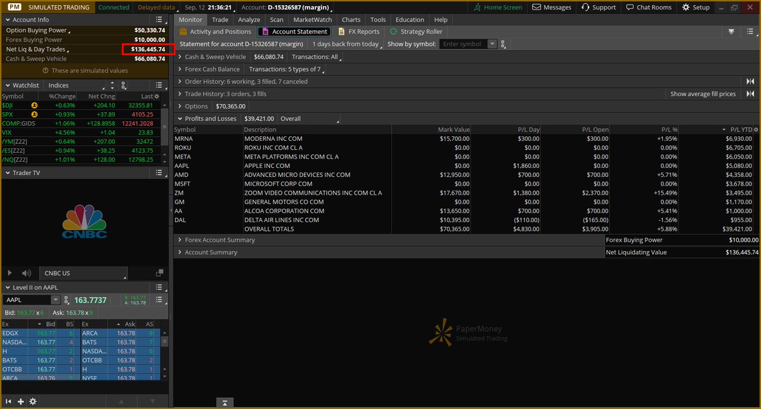The width and height of the screenshot is (761, 409).
Task: Switch to the Trade tab
Action: tap(220, 20)
